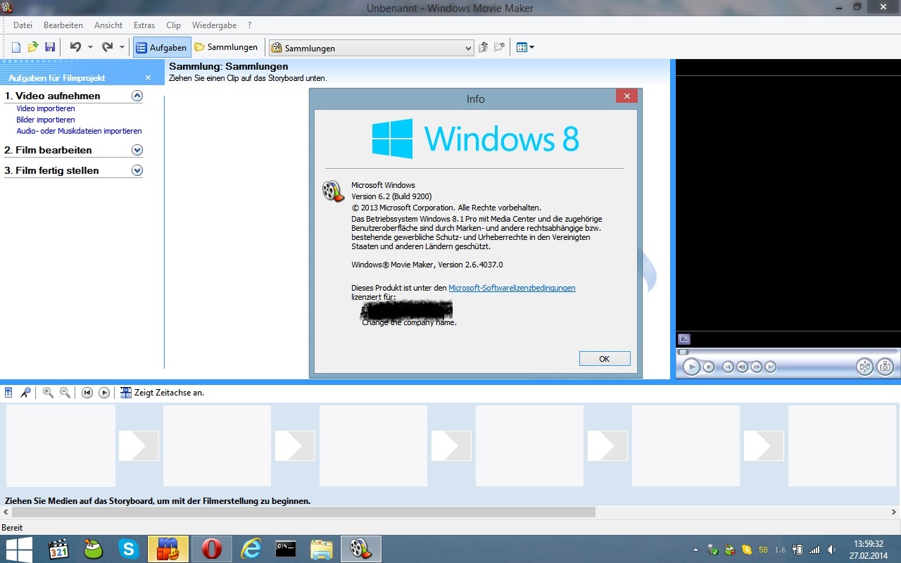Open Media Player Classic from taskbar
The height and width of the screenshot is (563, 901).
58,549
